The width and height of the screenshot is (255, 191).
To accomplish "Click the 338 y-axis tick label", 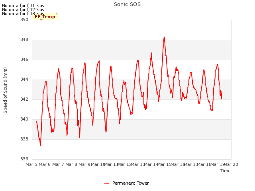I will (24, 139).
